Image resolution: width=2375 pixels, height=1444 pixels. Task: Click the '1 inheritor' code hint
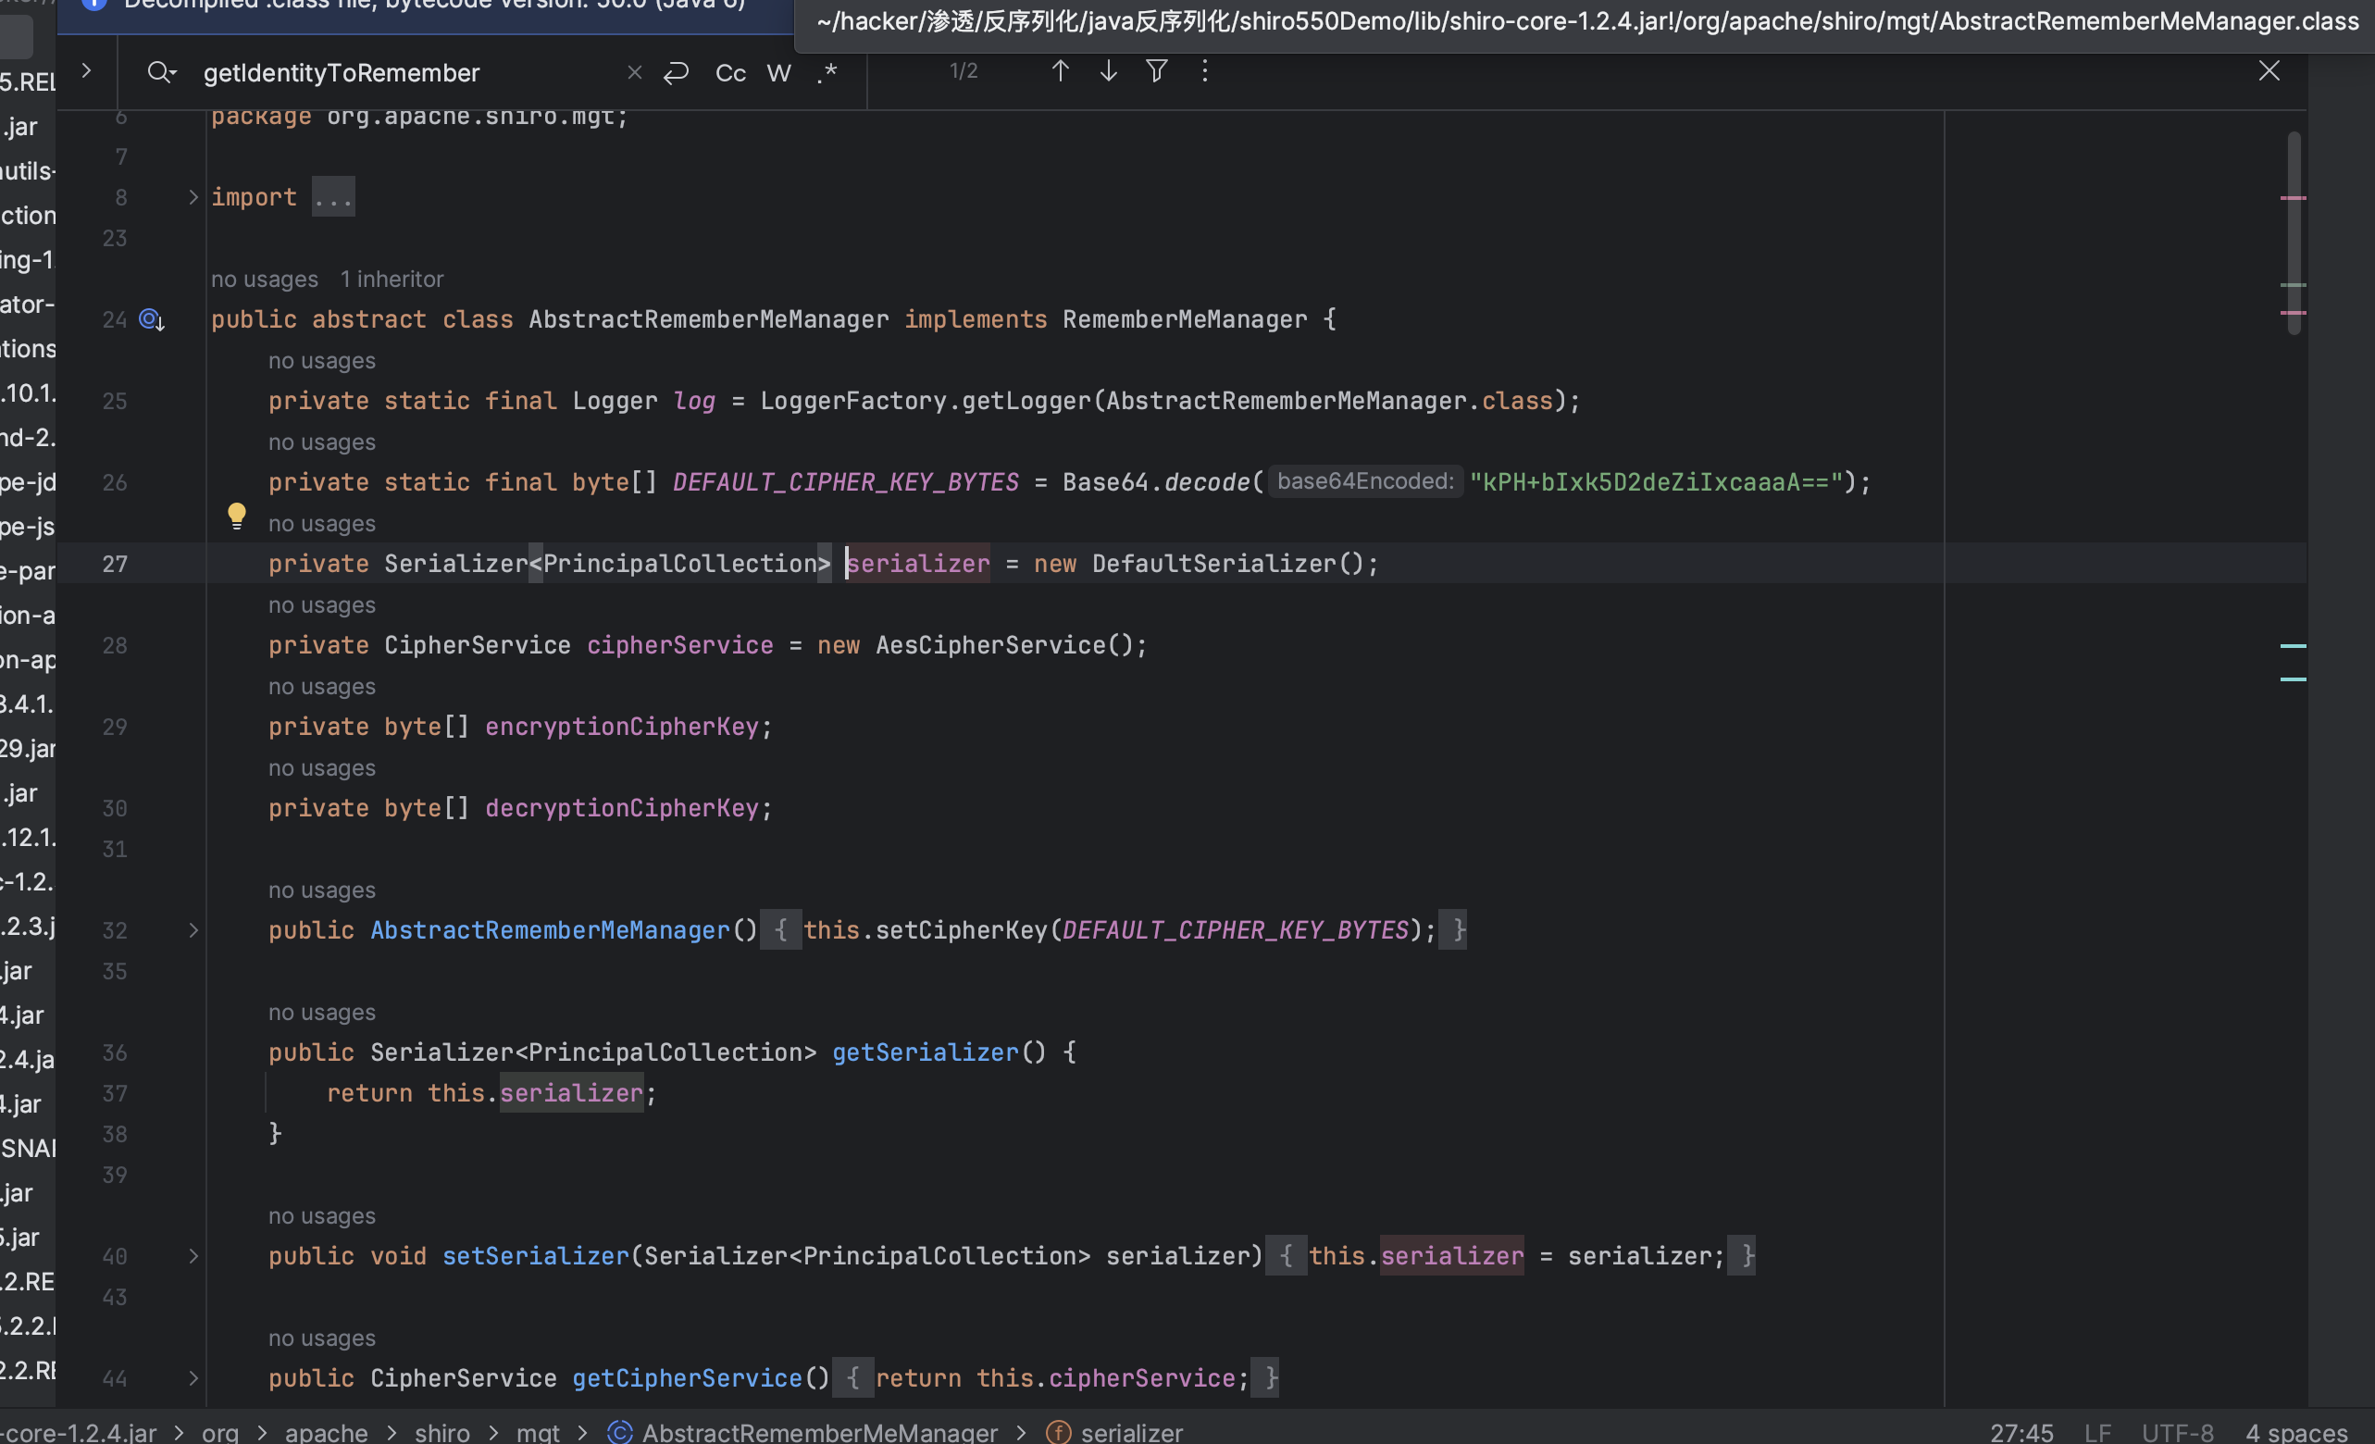(x=392, y=280)
